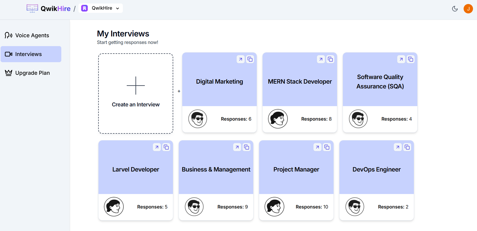Click 'Start getting responses now!' subtitle
Screen dimensions: 477x231
(x=127, y=42)
